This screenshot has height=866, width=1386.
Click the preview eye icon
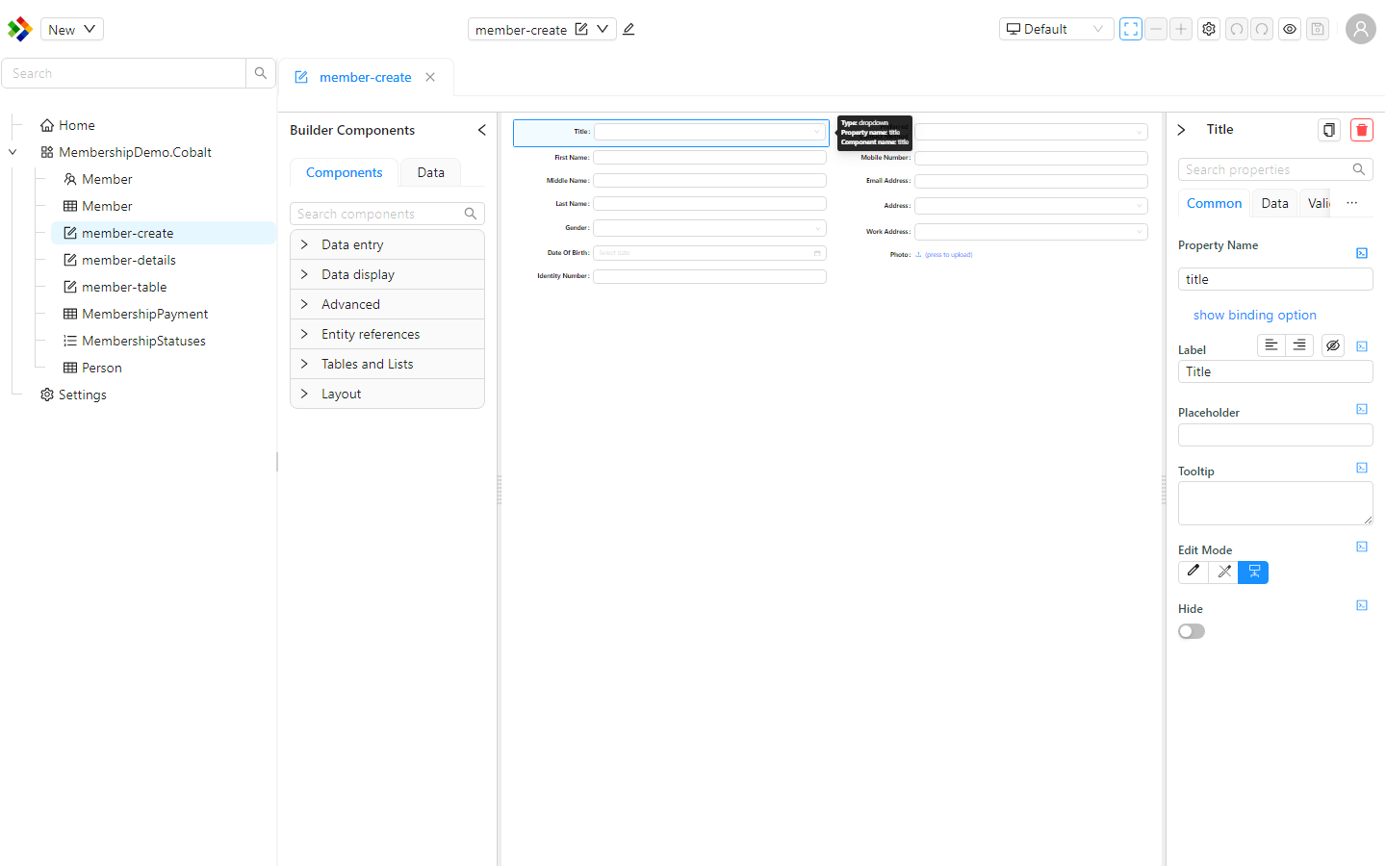click(1290, 29)
